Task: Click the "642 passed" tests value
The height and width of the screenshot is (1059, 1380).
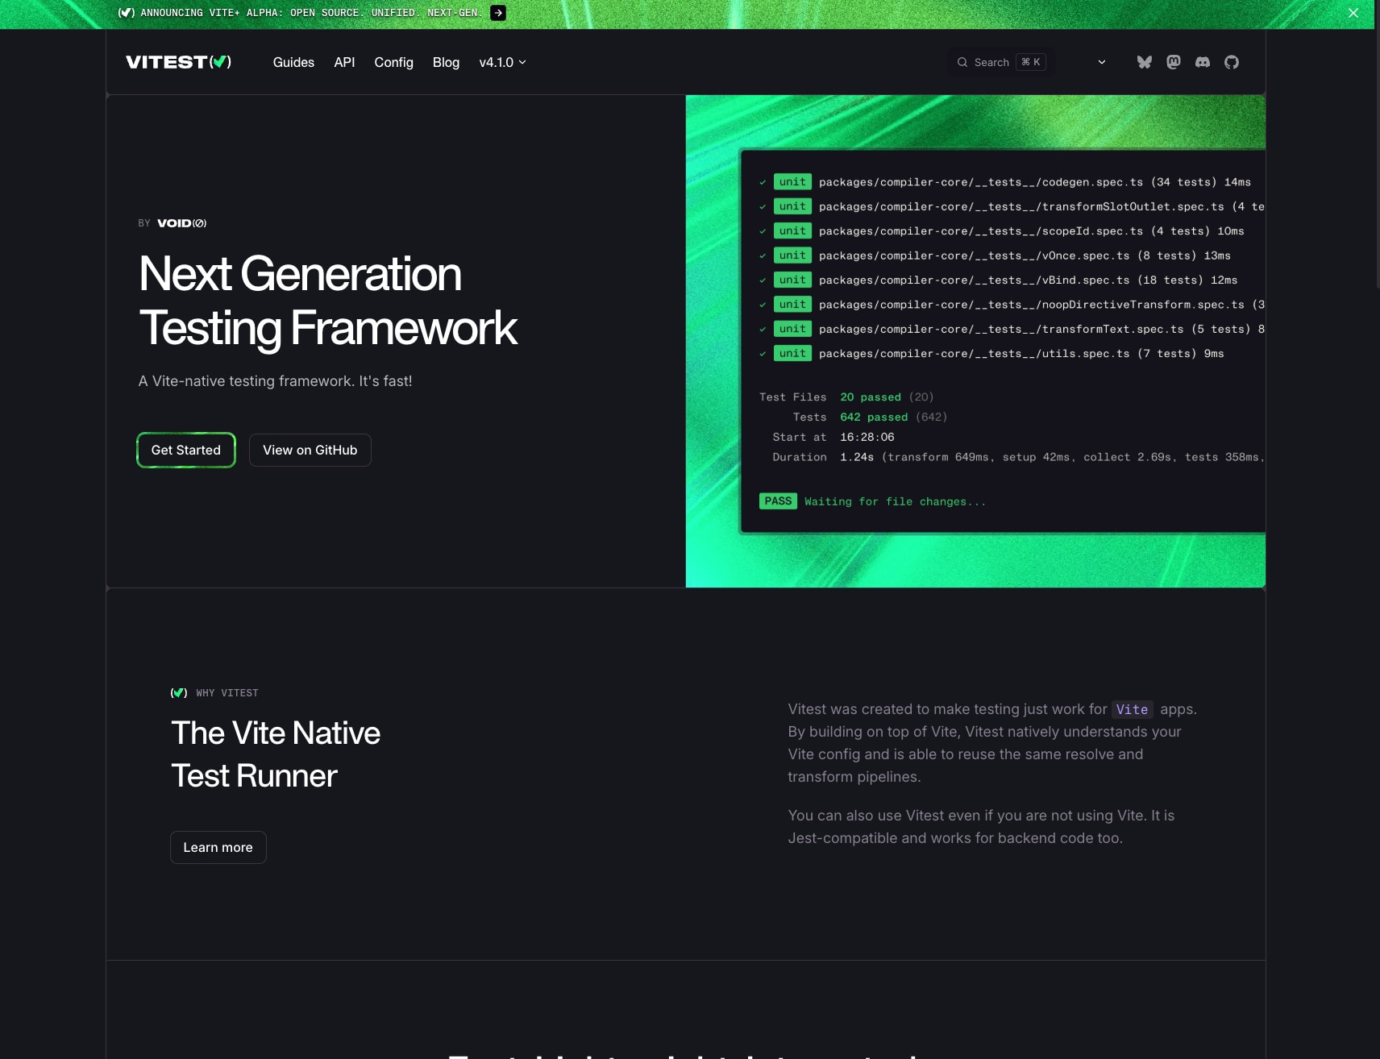Action: tap(874, 417)
